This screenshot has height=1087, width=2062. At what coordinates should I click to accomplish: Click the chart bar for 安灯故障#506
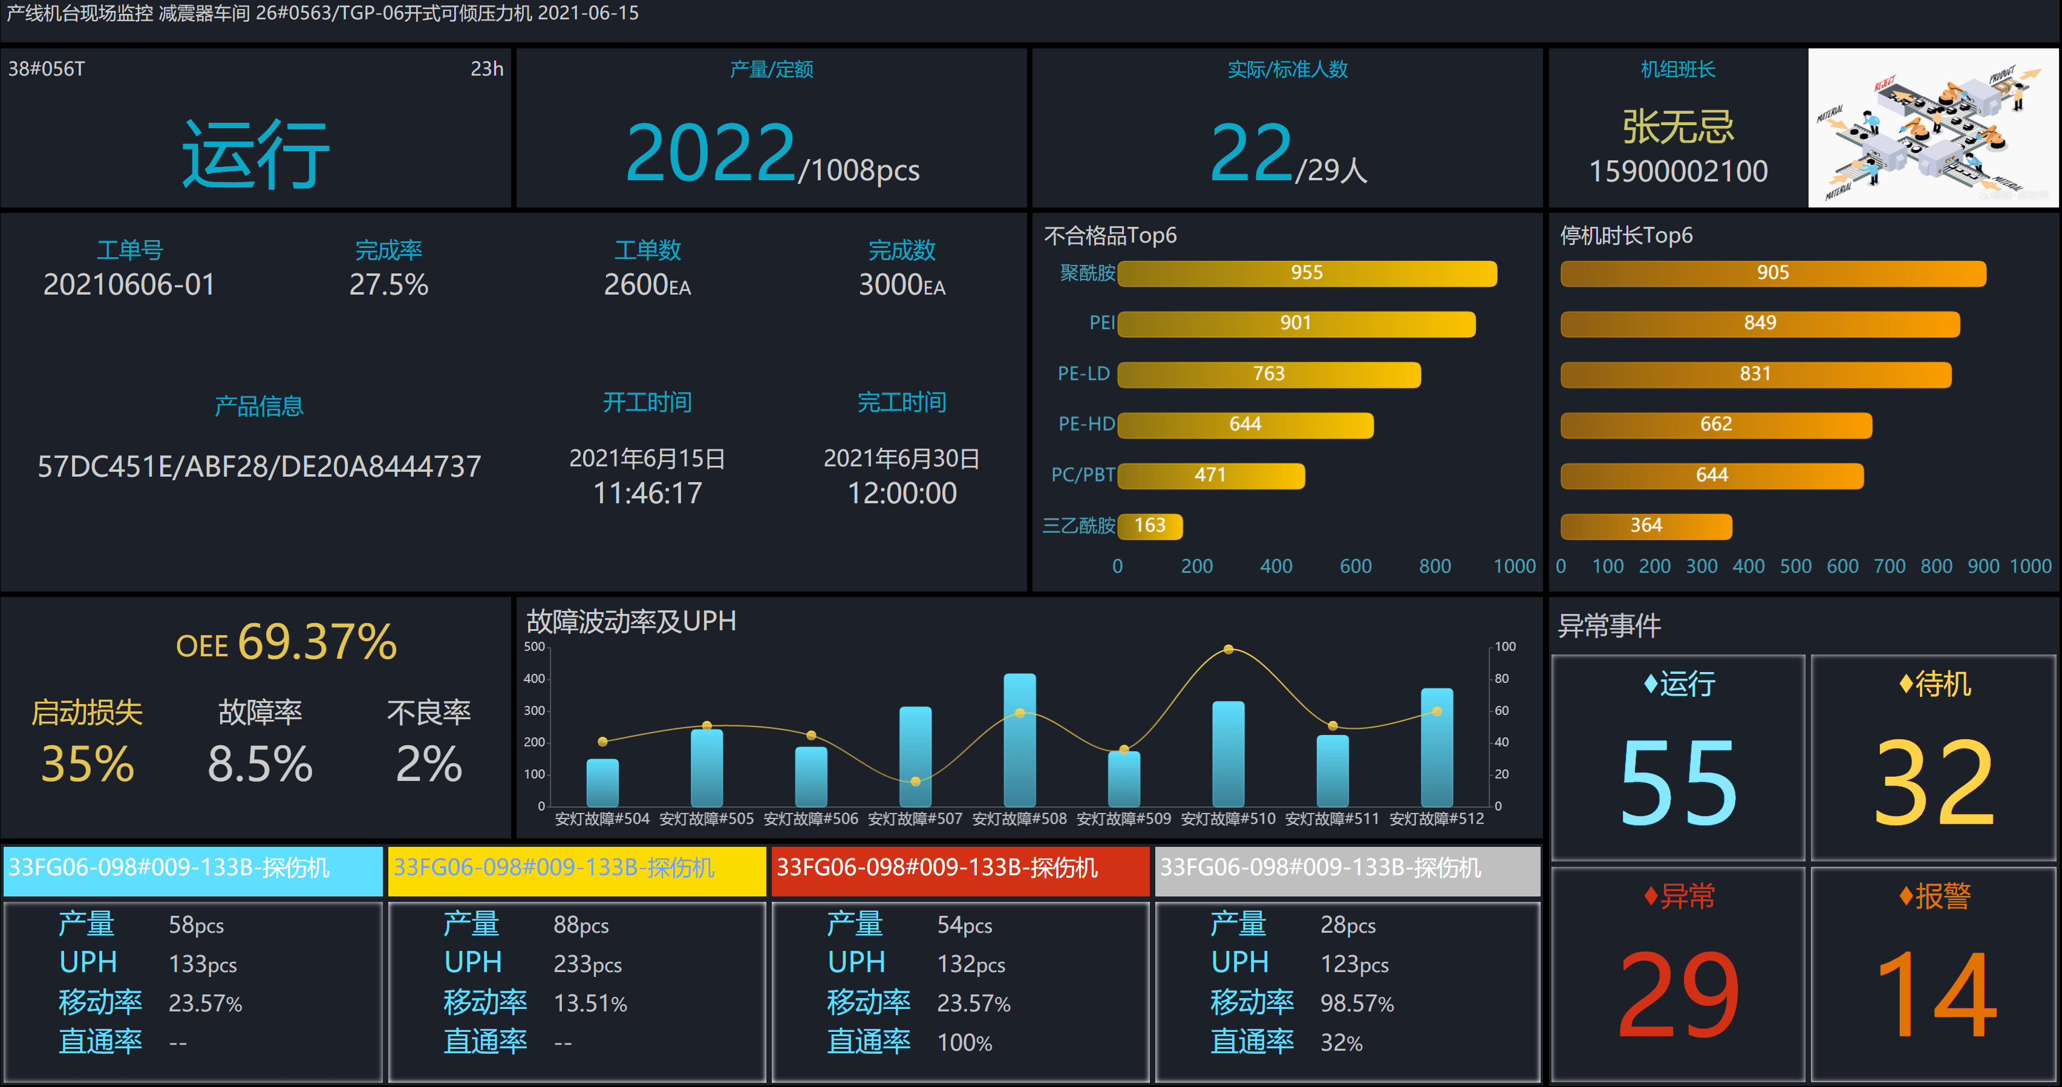pyautogui.click(x=811, y=775)
